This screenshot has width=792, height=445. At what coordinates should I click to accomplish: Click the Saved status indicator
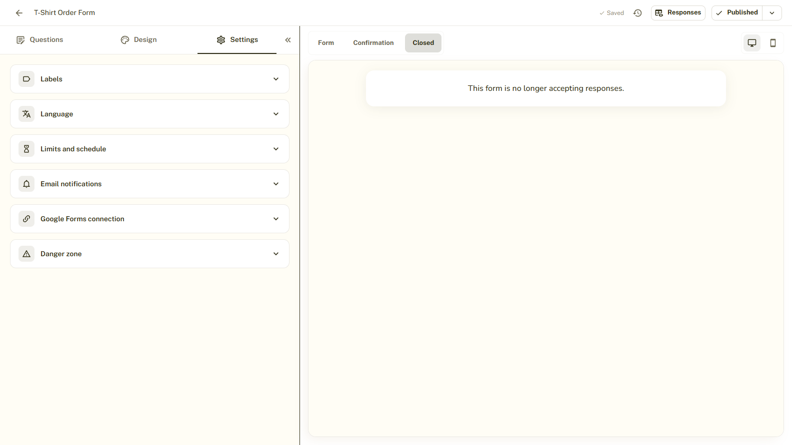pos(611,13)
